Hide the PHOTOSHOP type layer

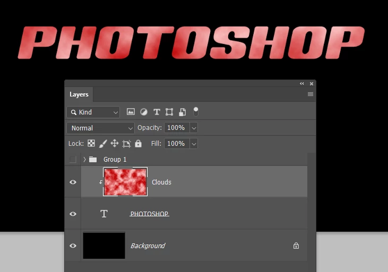click(73, 214)
